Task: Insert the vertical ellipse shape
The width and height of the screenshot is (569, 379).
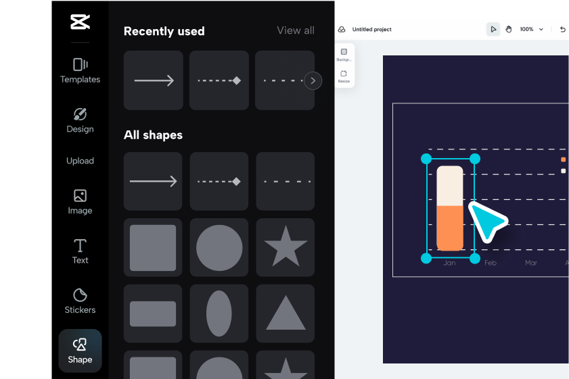Action: click(219, 313)
